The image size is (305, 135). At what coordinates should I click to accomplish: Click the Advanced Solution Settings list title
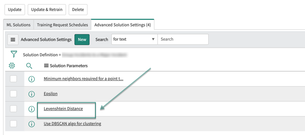(46, 40)
